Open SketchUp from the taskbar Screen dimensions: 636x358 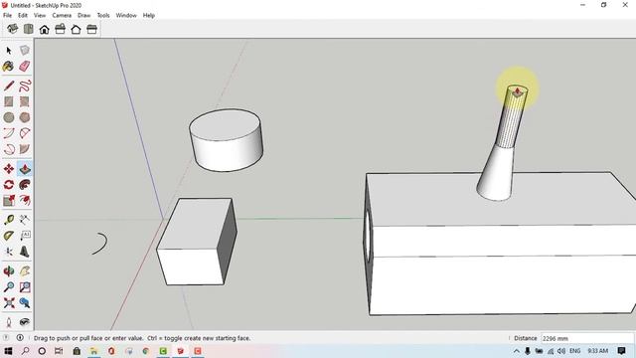click(x=181, y=351)
